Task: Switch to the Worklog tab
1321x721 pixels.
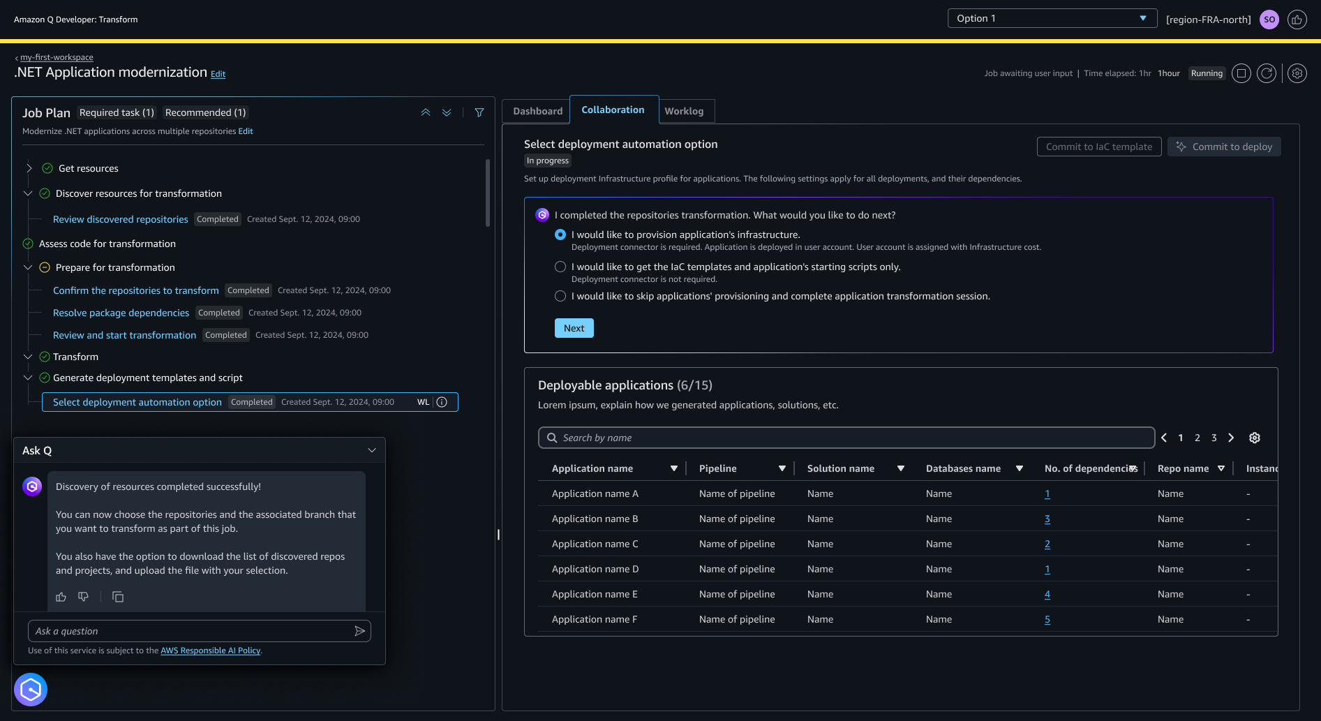Action: click(x=684, y=111)
